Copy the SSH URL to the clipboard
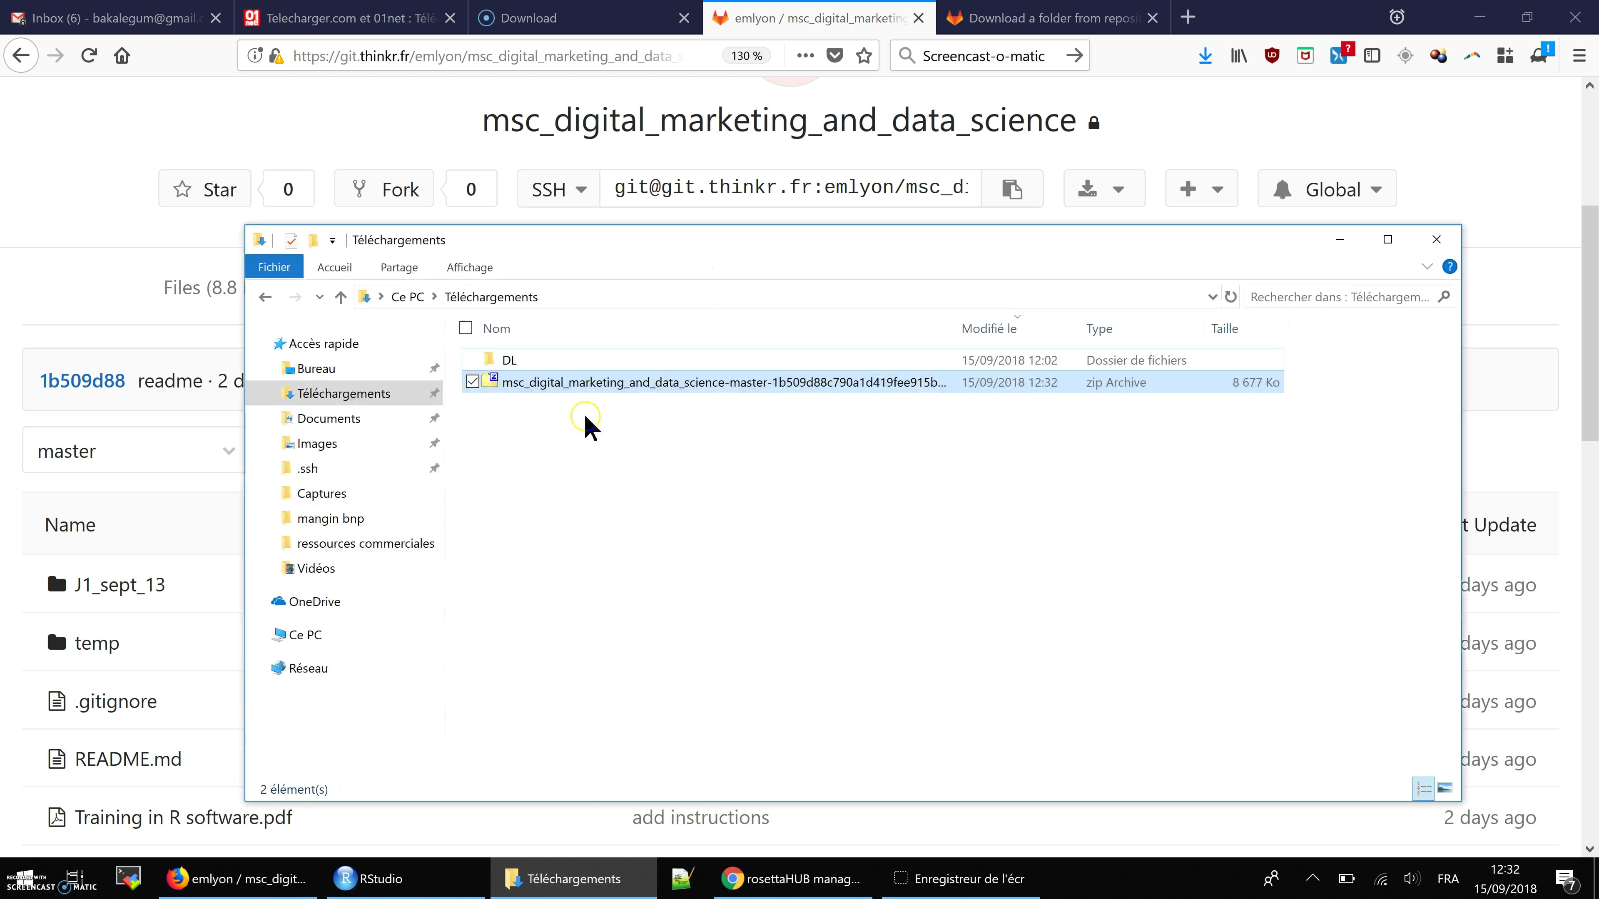Viewport: 1599px width, 899px height. click(x=1012, y=189)
